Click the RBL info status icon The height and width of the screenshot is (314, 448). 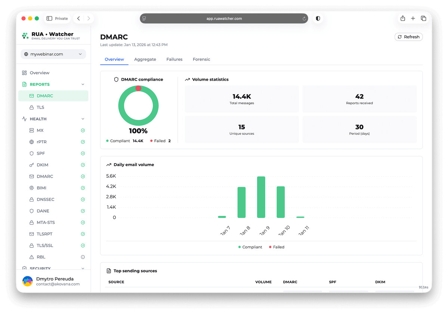point(83,257)
